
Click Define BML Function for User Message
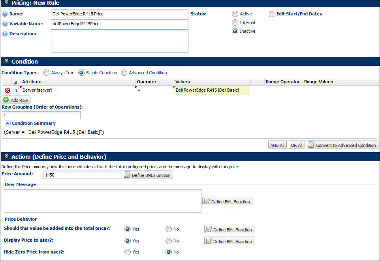pos(227,201)
